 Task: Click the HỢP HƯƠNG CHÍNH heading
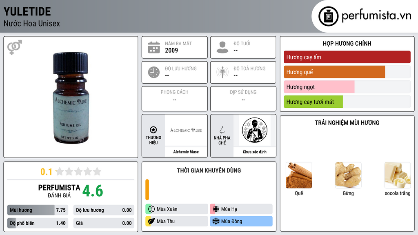click(x=347, y=43)
